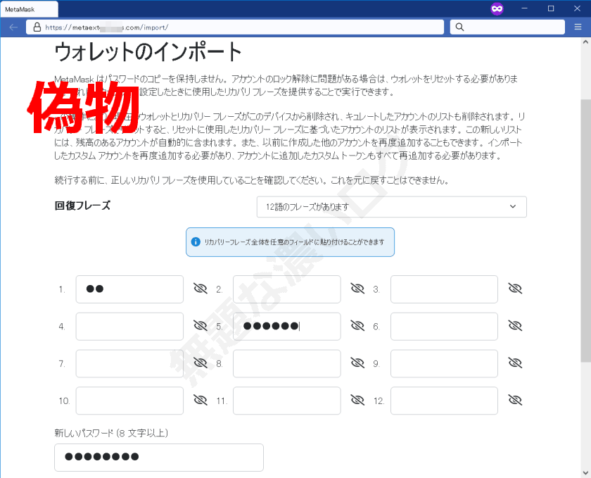
Task: Focus recovery word field 3
Action: pyautogui.click(x=444, y=289)
